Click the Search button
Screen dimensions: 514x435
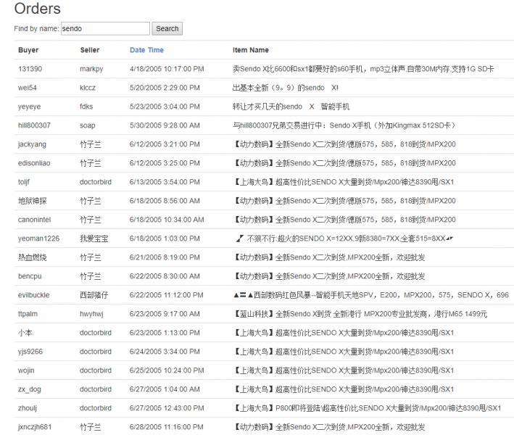click(x=167, y=29)
